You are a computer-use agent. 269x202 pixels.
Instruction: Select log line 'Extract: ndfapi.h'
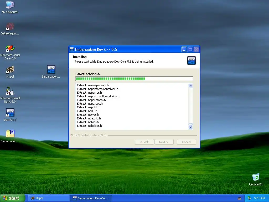point(88,122)
